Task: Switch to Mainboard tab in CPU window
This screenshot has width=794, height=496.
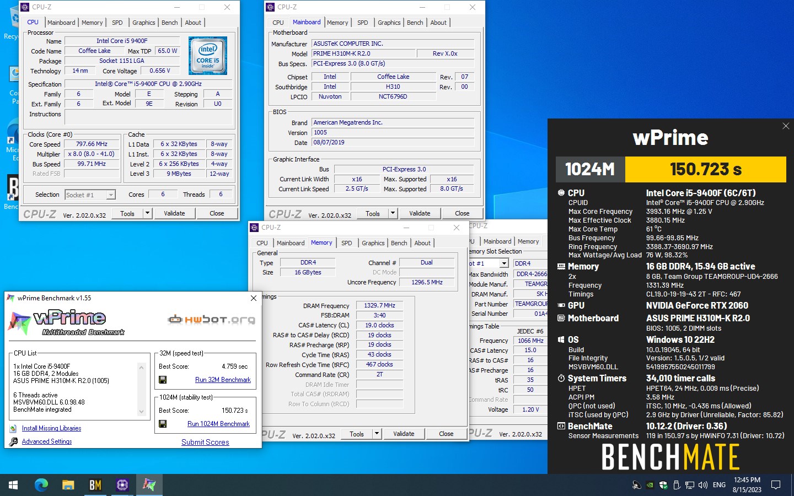Action: (x=61, y=23)
